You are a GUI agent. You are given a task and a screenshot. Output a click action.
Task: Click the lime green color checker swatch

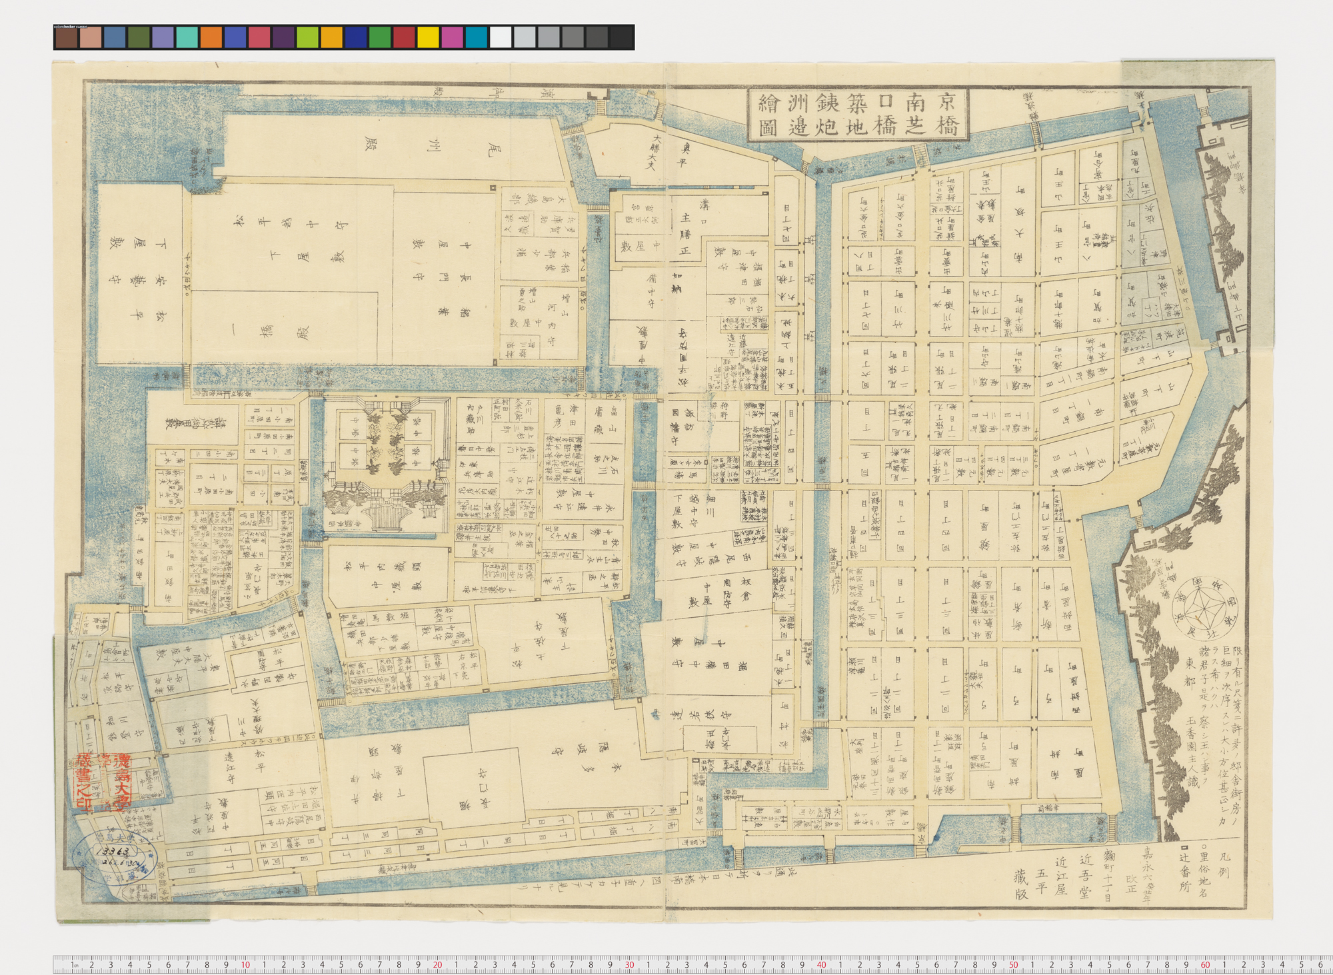coord(307,37)
